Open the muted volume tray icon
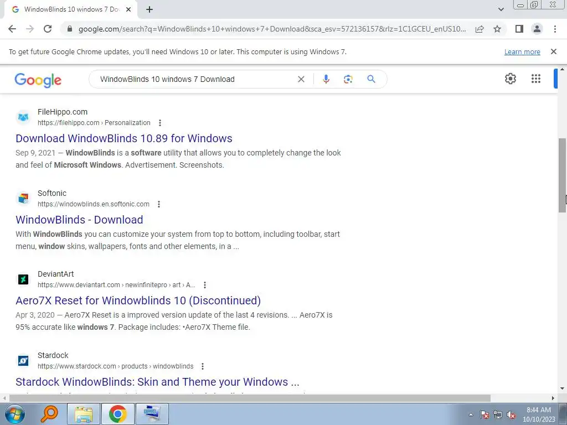Screen dimensions: 567x425 511,414
